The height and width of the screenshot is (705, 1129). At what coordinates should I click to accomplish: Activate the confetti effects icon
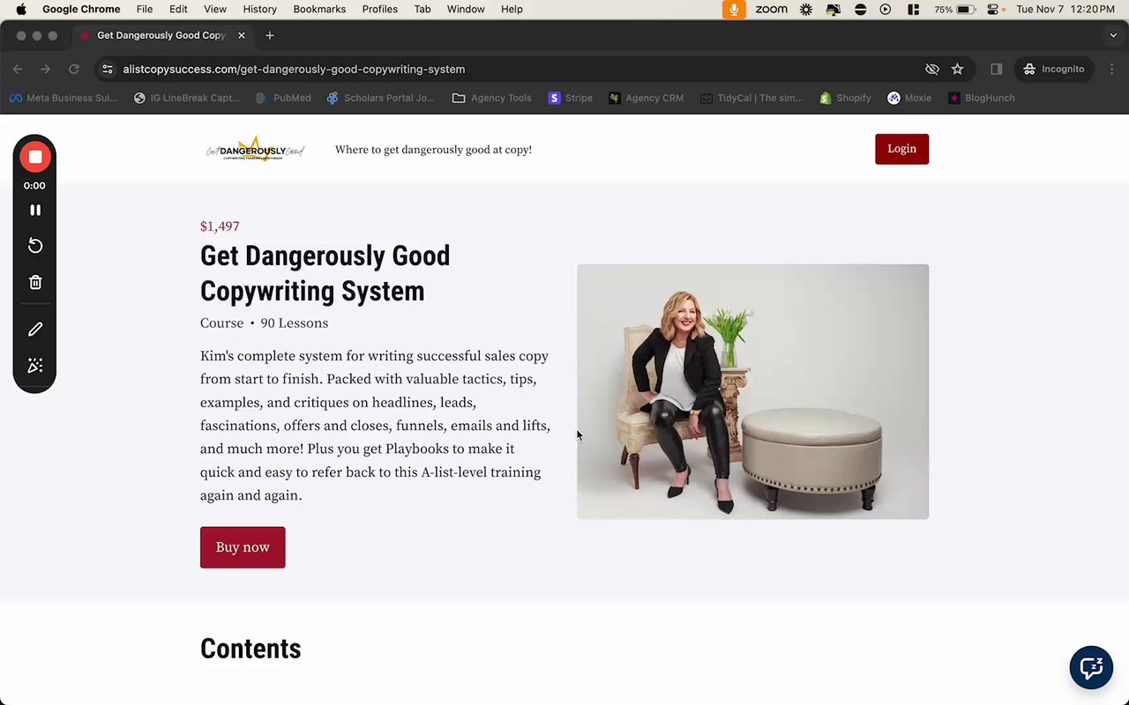(35, 365)
